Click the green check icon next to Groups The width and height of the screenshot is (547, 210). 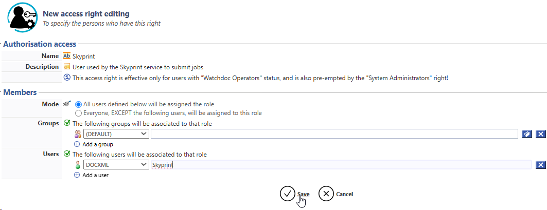[67, 123]
